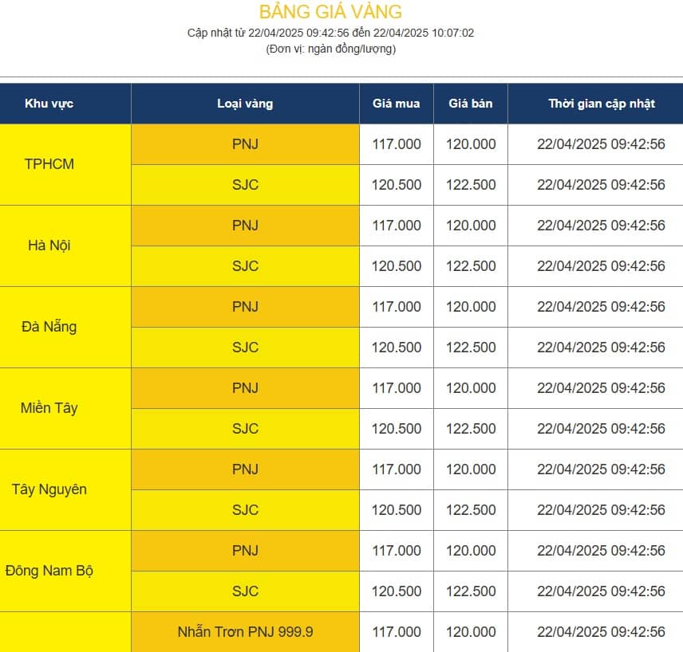Click the PNJ gold type in Tây Nguyên
The height and width of the screenshot is (652, 683).
245,469
